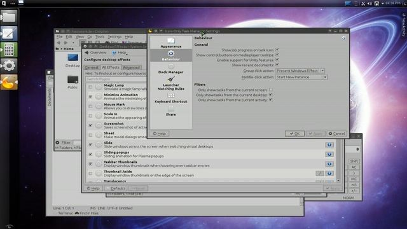Open the Public folder in Dolphin

72,82
